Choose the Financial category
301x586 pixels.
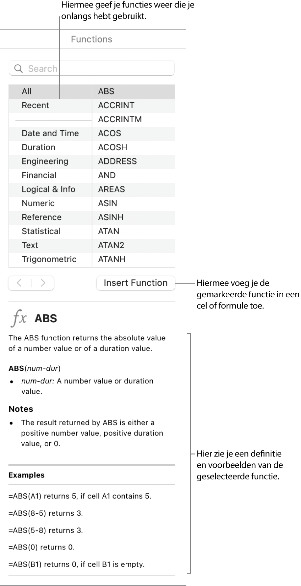(39, 175)
